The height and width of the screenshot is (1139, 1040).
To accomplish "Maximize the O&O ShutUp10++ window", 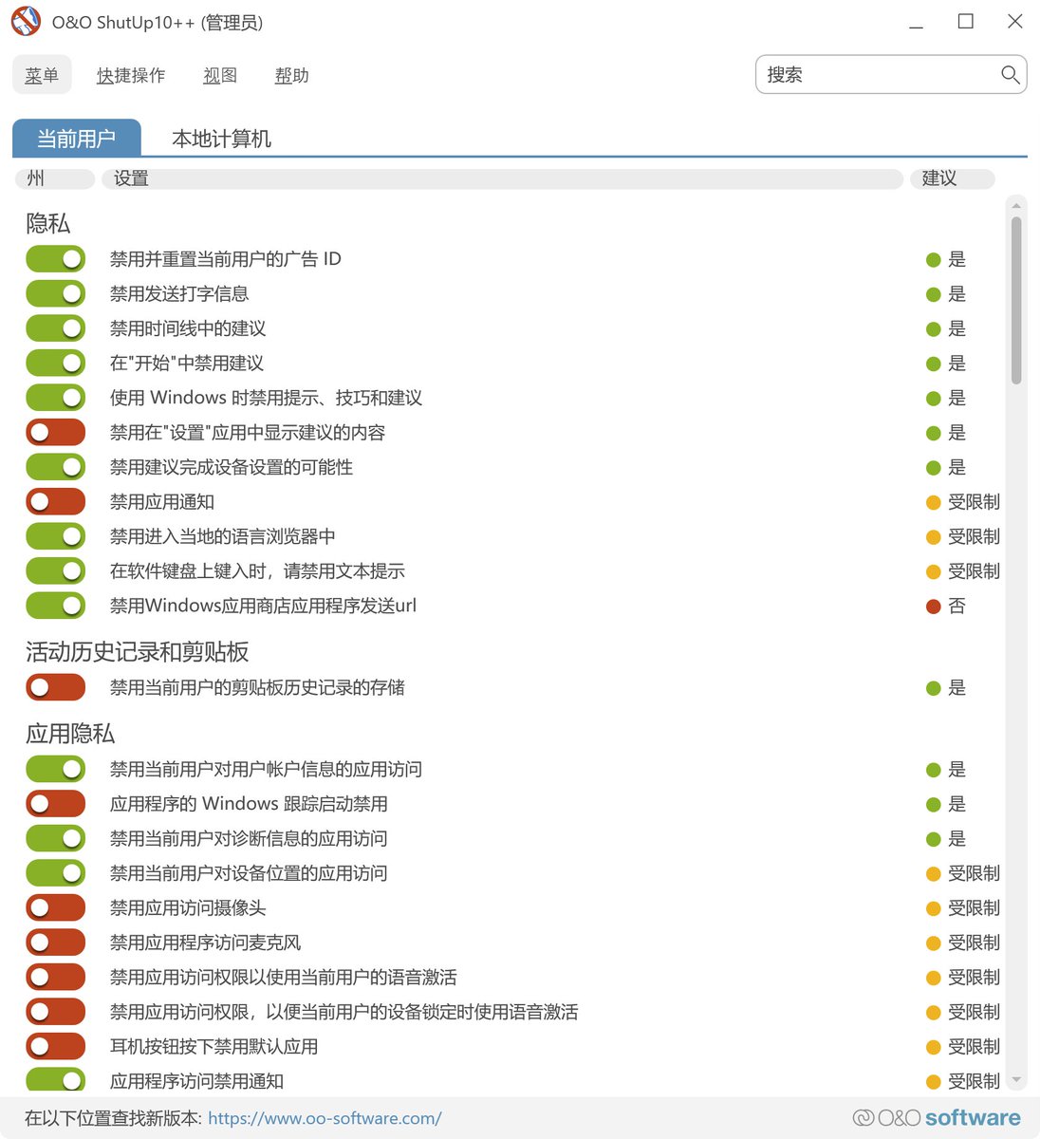I will (x=966, y=21).
